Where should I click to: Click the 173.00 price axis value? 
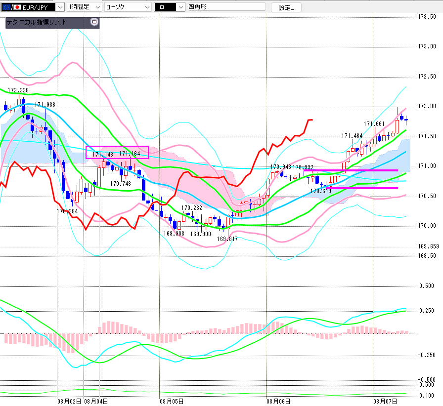point(427,46)
